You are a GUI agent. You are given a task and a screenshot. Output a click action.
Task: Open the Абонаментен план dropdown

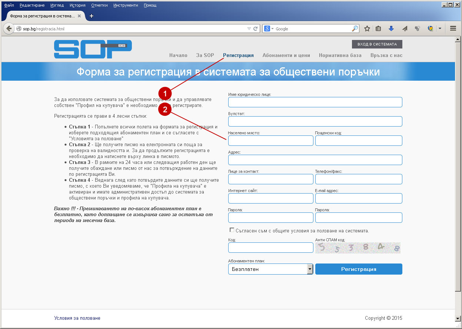click(x=271, y=269)
